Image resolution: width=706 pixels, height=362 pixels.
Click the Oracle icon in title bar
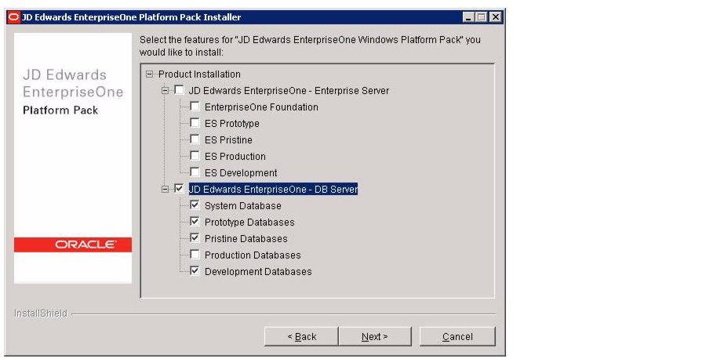(14, 17)
